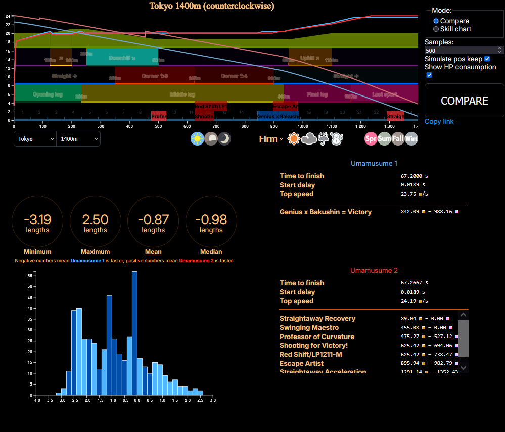Select the sunny daytime icon
The width and height of the screenshot is (505, 432).
coord(197,139)
